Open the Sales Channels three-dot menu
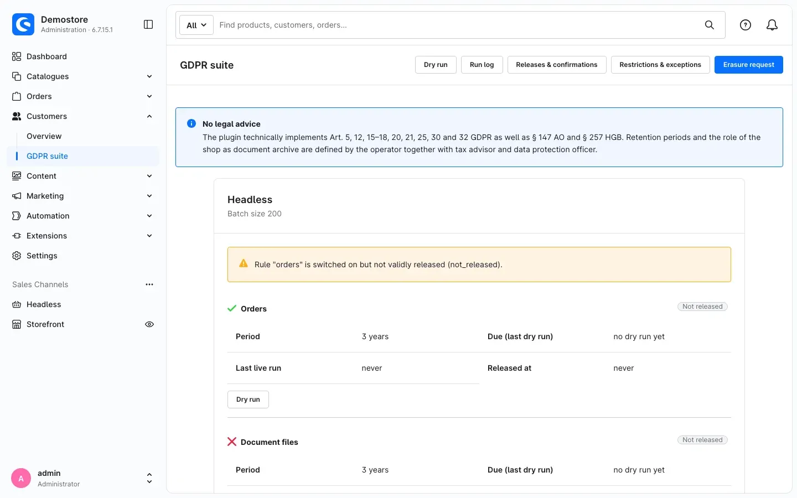 tap(149, 284)
